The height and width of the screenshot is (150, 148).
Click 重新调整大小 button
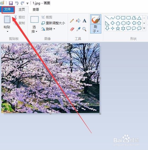[x=53, y=23]
